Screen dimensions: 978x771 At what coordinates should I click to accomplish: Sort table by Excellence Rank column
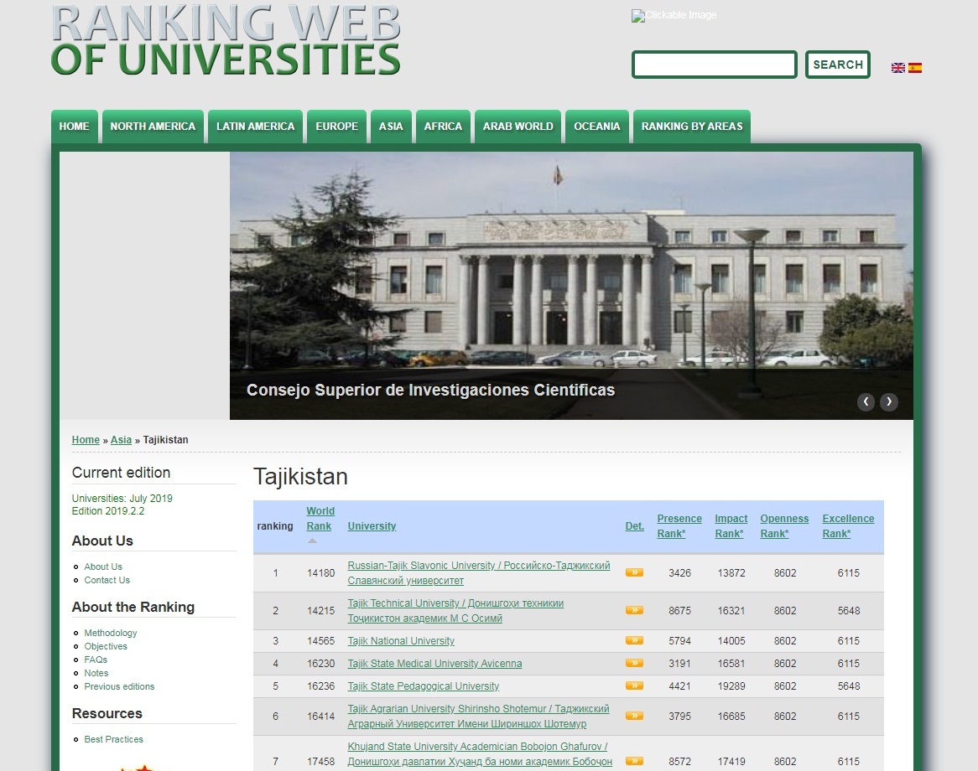[848, 526]
